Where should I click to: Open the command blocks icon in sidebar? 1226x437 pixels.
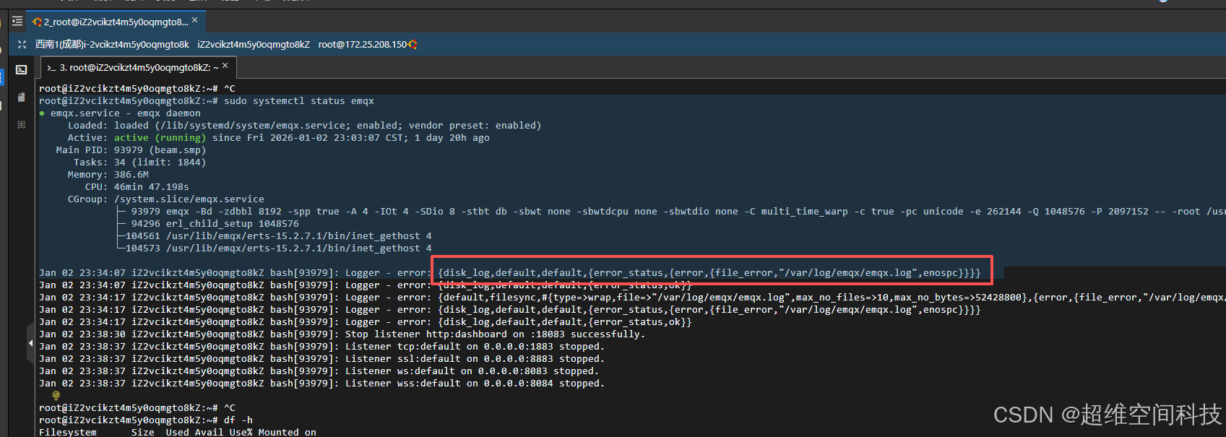click(x=22, y=124)
